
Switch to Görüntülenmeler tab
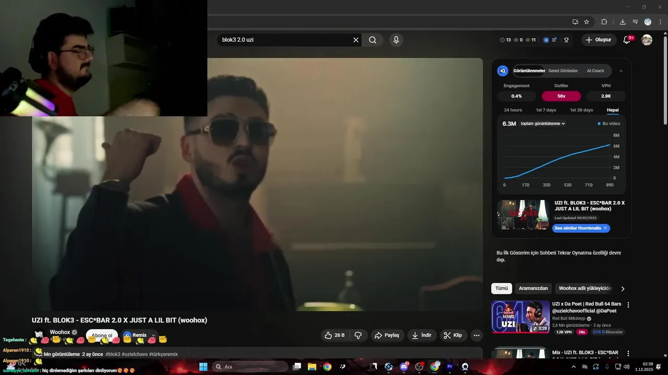pyautogui.click(x=529, y=71)
